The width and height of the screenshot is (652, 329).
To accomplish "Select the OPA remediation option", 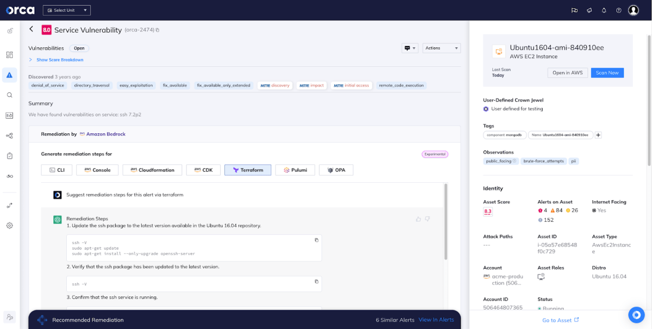I will click(x=336, y=170).
